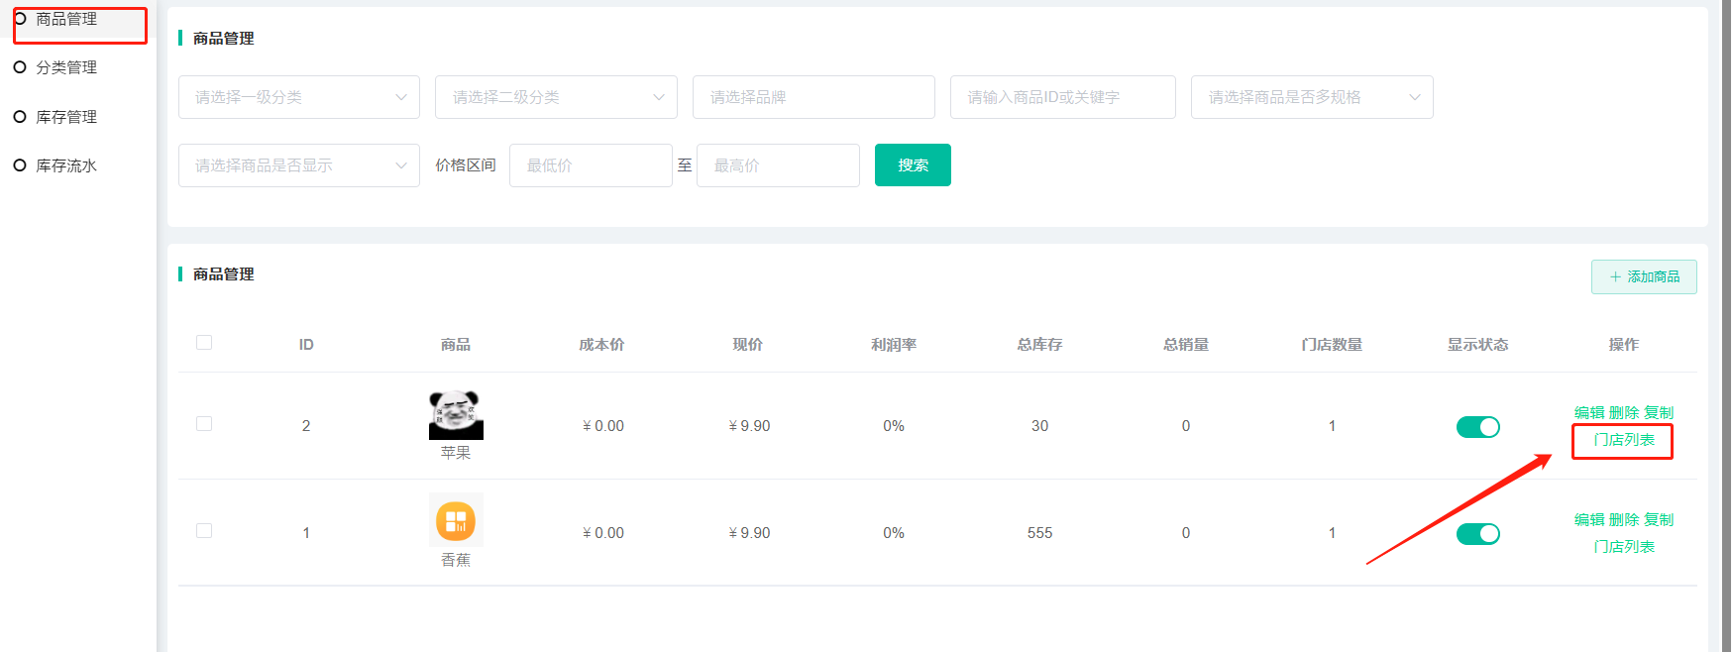Focus the 请输入商品ID或关键字 search field
Screen dimensions: 1732x652
pos(1062,97)
